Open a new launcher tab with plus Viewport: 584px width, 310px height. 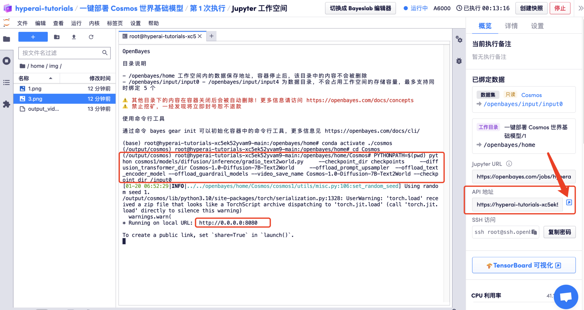(211, 36)
